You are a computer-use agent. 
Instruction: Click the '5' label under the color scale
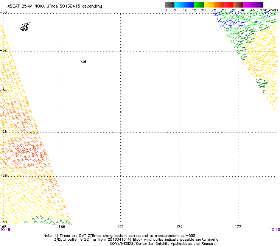pyautogui.click(x=175, y=10)
